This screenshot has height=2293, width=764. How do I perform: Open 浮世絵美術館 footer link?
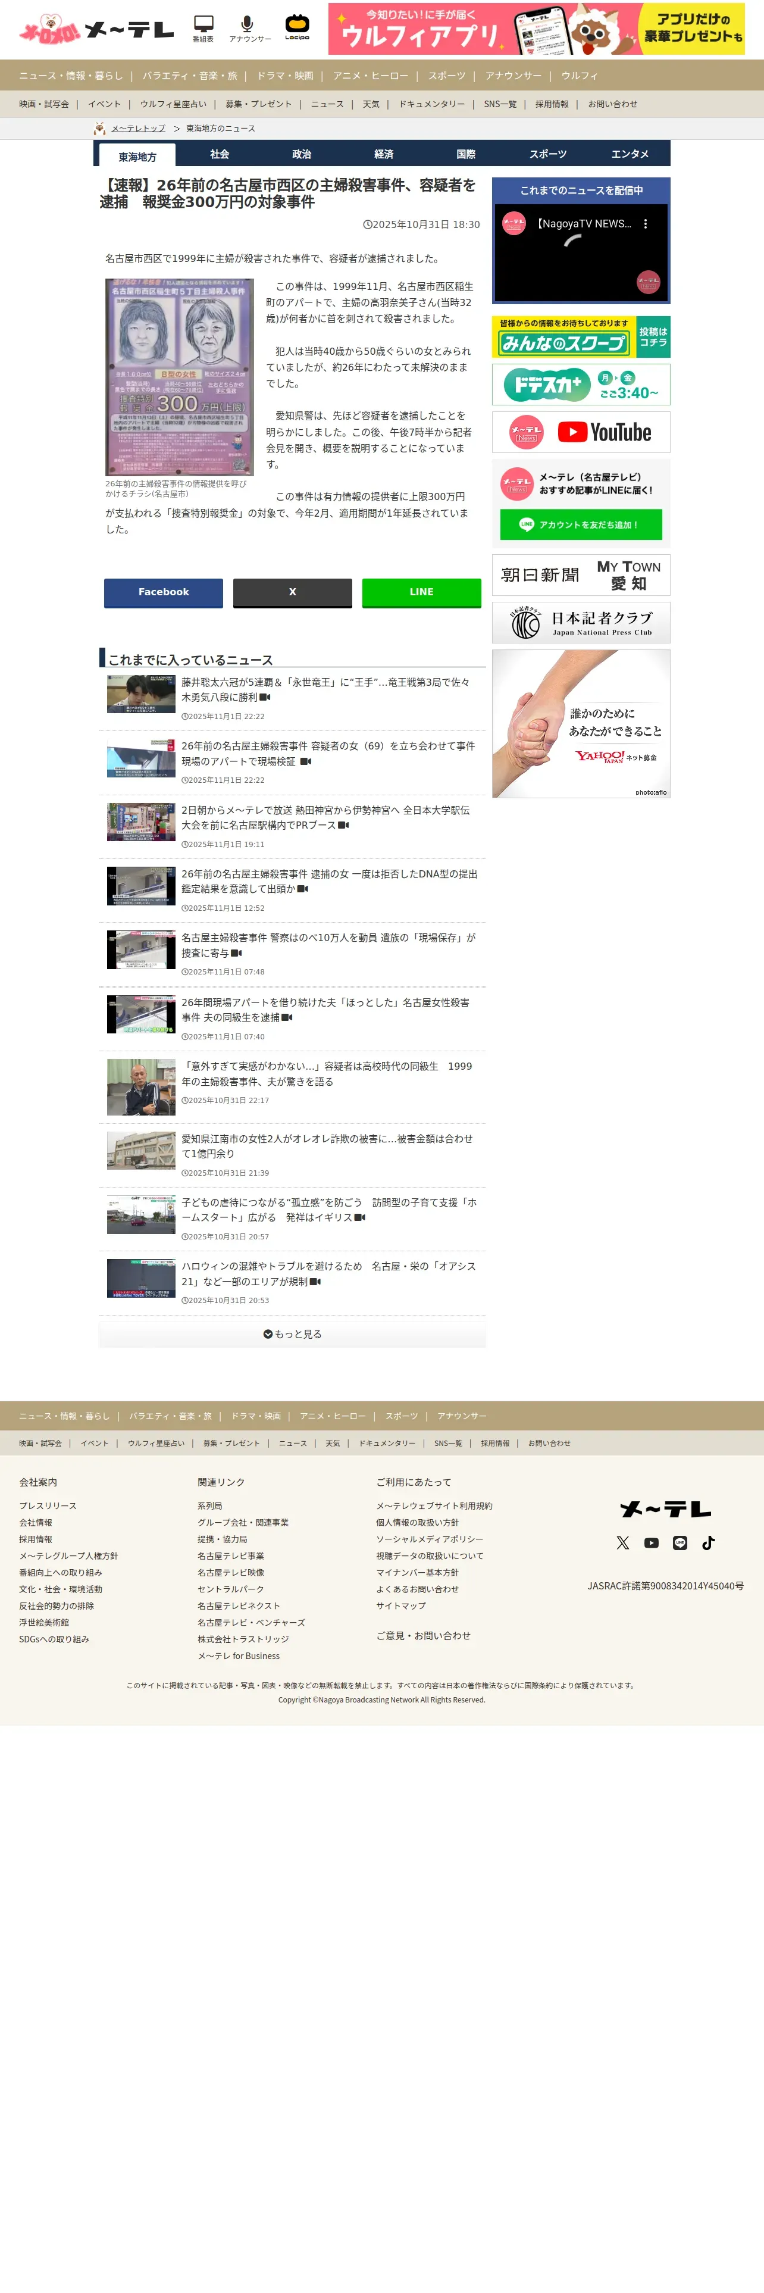(x=43, y=1623)
